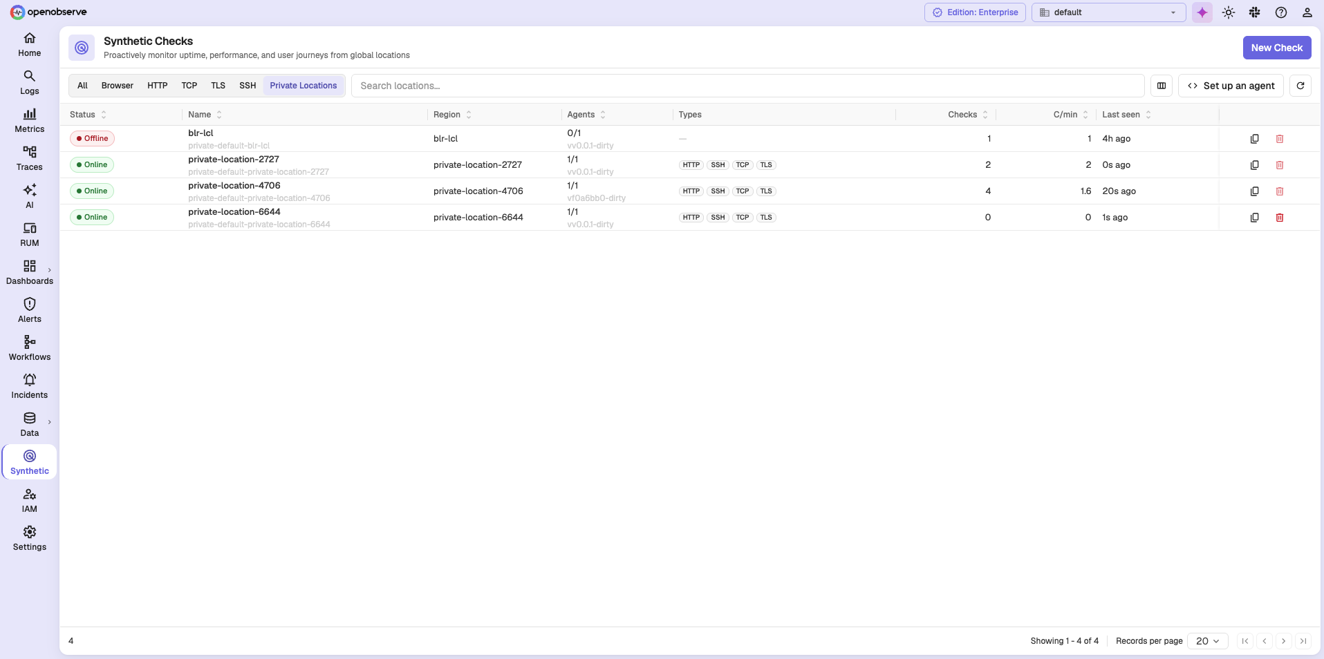Image resolution: width=1324 pixels, height=659 pixels.
Task: Delete private-location-4706
Action: coord(1280,191)
